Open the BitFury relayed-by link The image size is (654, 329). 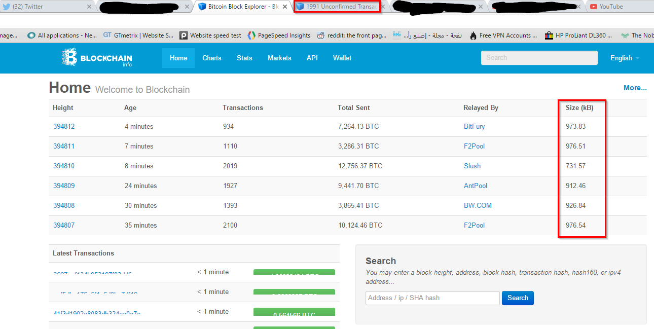click(475, 126)
